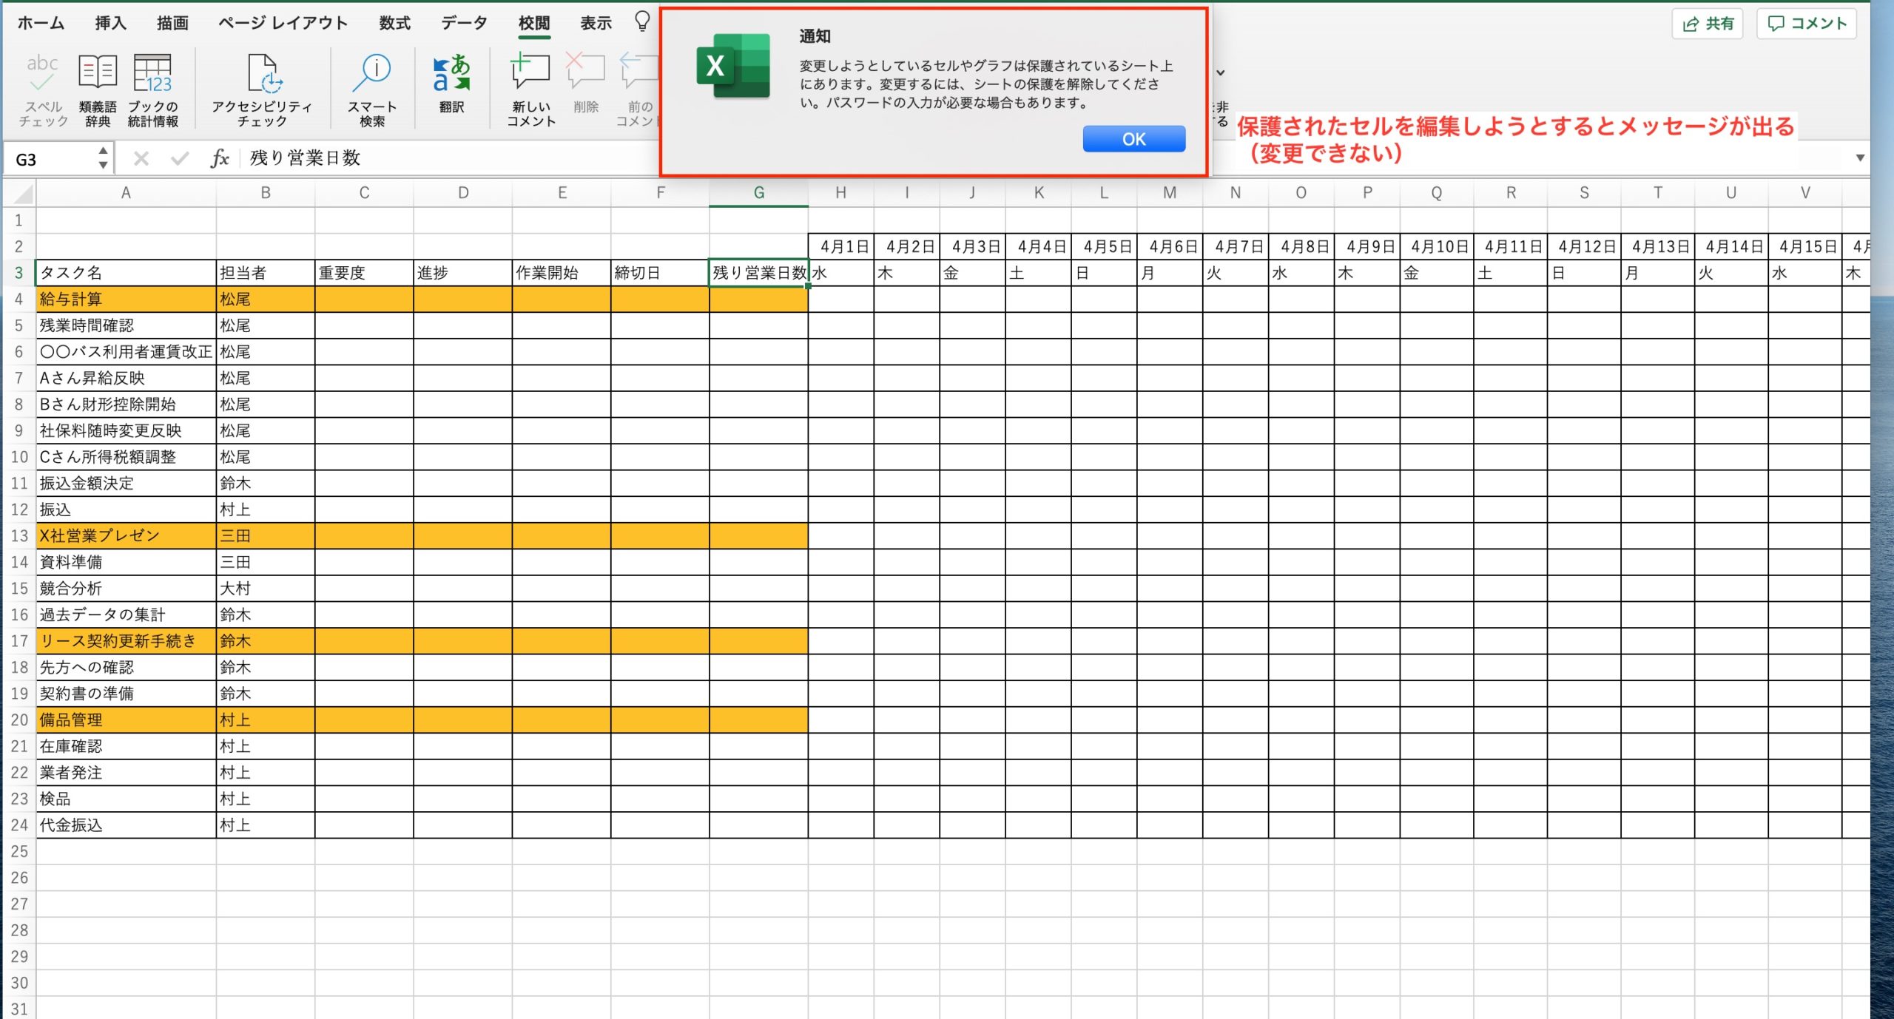This screenshot has width=1894, height=1019.
Task: Open the Draw (描画) tab
Action: 172,23
